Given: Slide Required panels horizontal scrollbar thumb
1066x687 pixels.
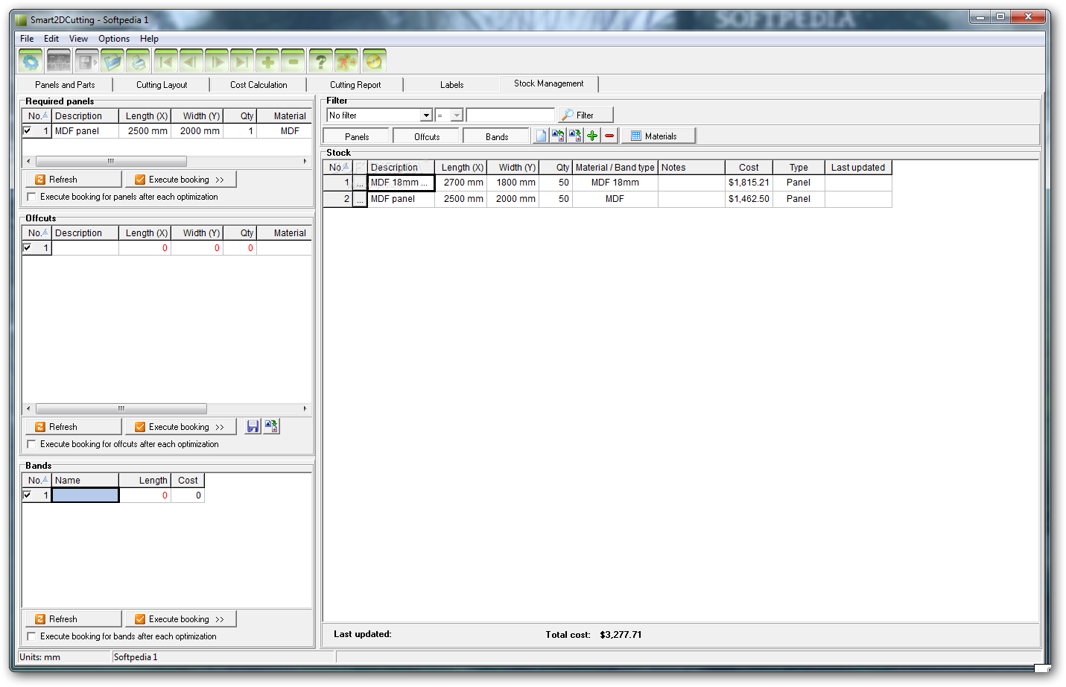Looking at the screenshot, I should tap(111, 161).
